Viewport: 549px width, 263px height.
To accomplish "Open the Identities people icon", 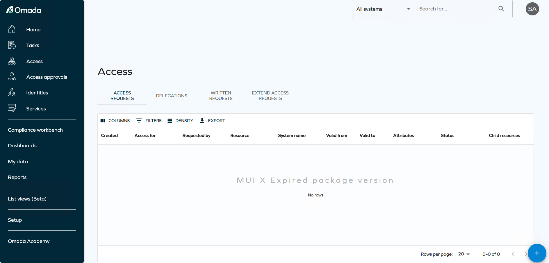I will point(12,92).
